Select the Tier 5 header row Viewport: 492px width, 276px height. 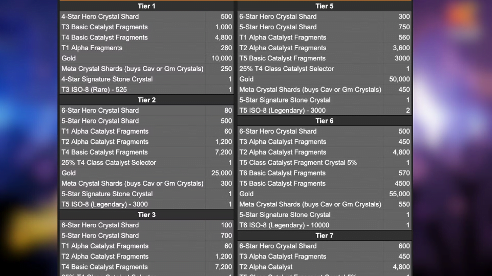click(x=325, y=6)
